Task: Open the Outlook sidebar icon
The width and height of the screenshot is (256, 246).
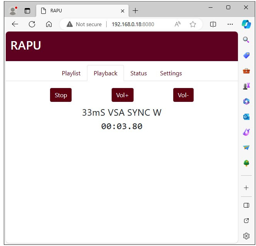Action: [246, 117]
